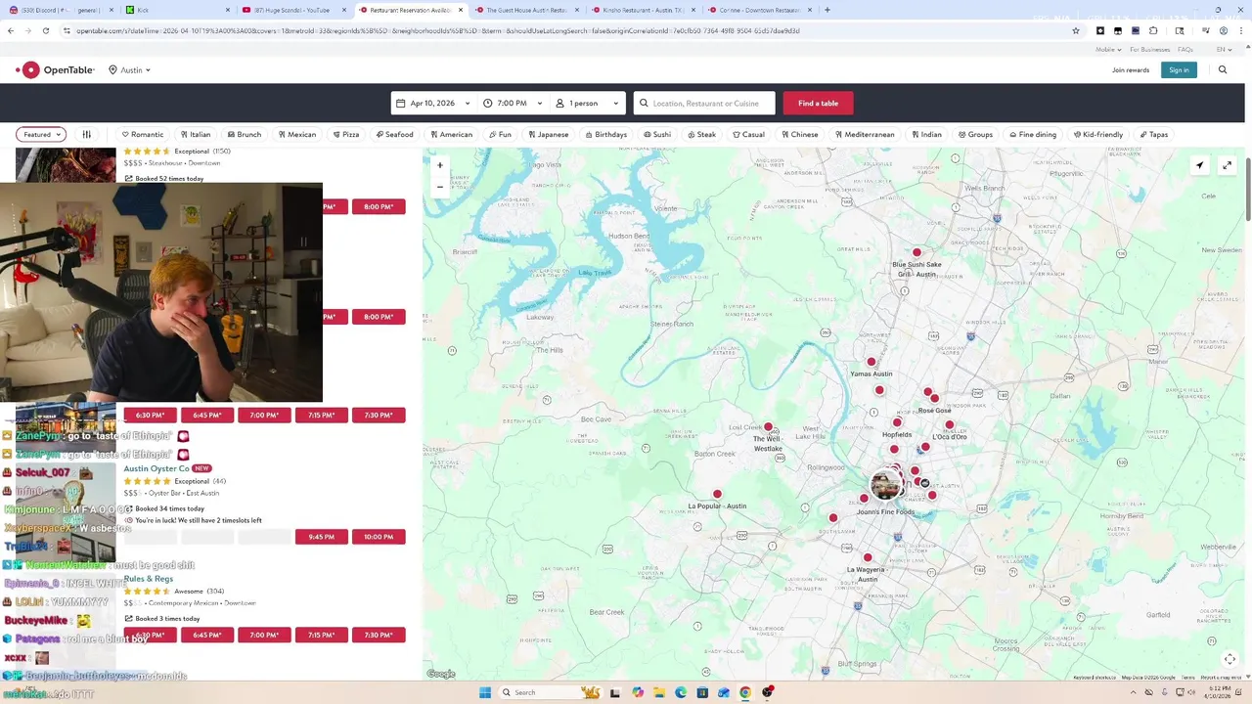Toggle the Seafood filter chip
Viewport: 1252px width, 704px height.
tap(395, 134)
